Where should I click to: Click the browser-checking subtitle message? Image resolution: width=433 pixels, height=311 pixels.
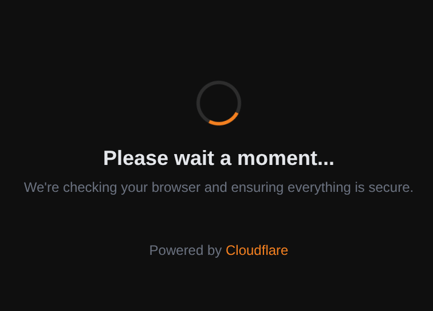coord(219,187)
